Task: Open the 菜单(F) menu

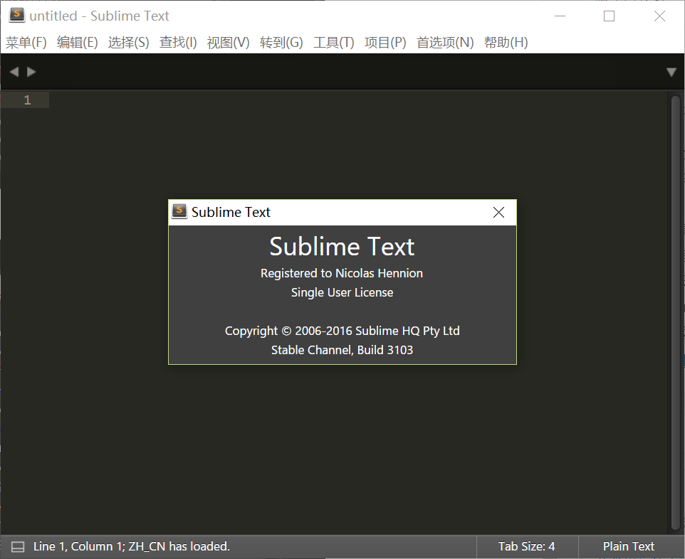Action: point(26,43)
